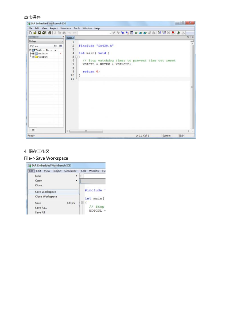Collapse the Test project tree node

(31, 50)
